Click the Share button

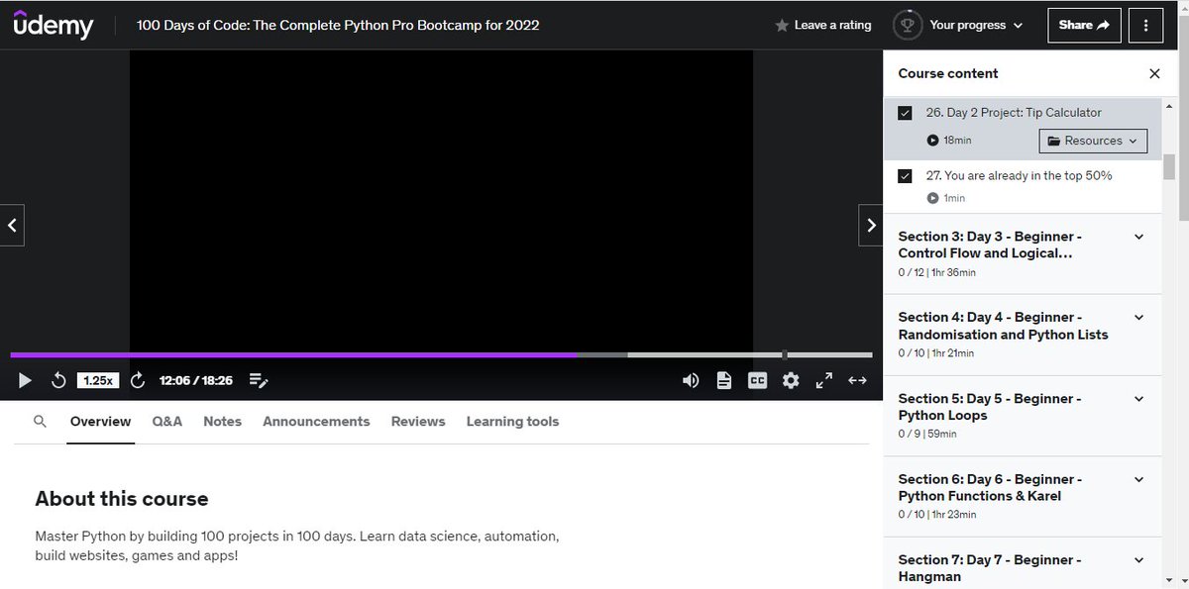point(1084,26)
